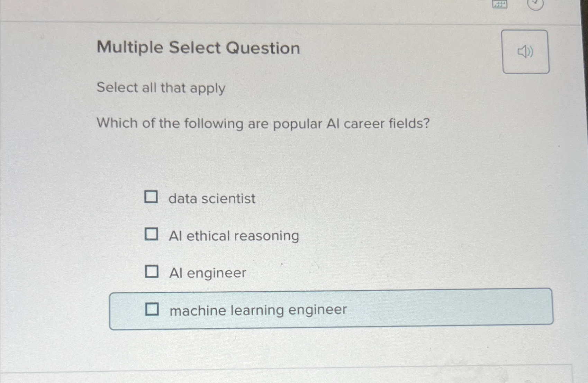This screenshot has height=383, width=588.
Task: Click the data scientist answer row
Action: pos(211,198)
